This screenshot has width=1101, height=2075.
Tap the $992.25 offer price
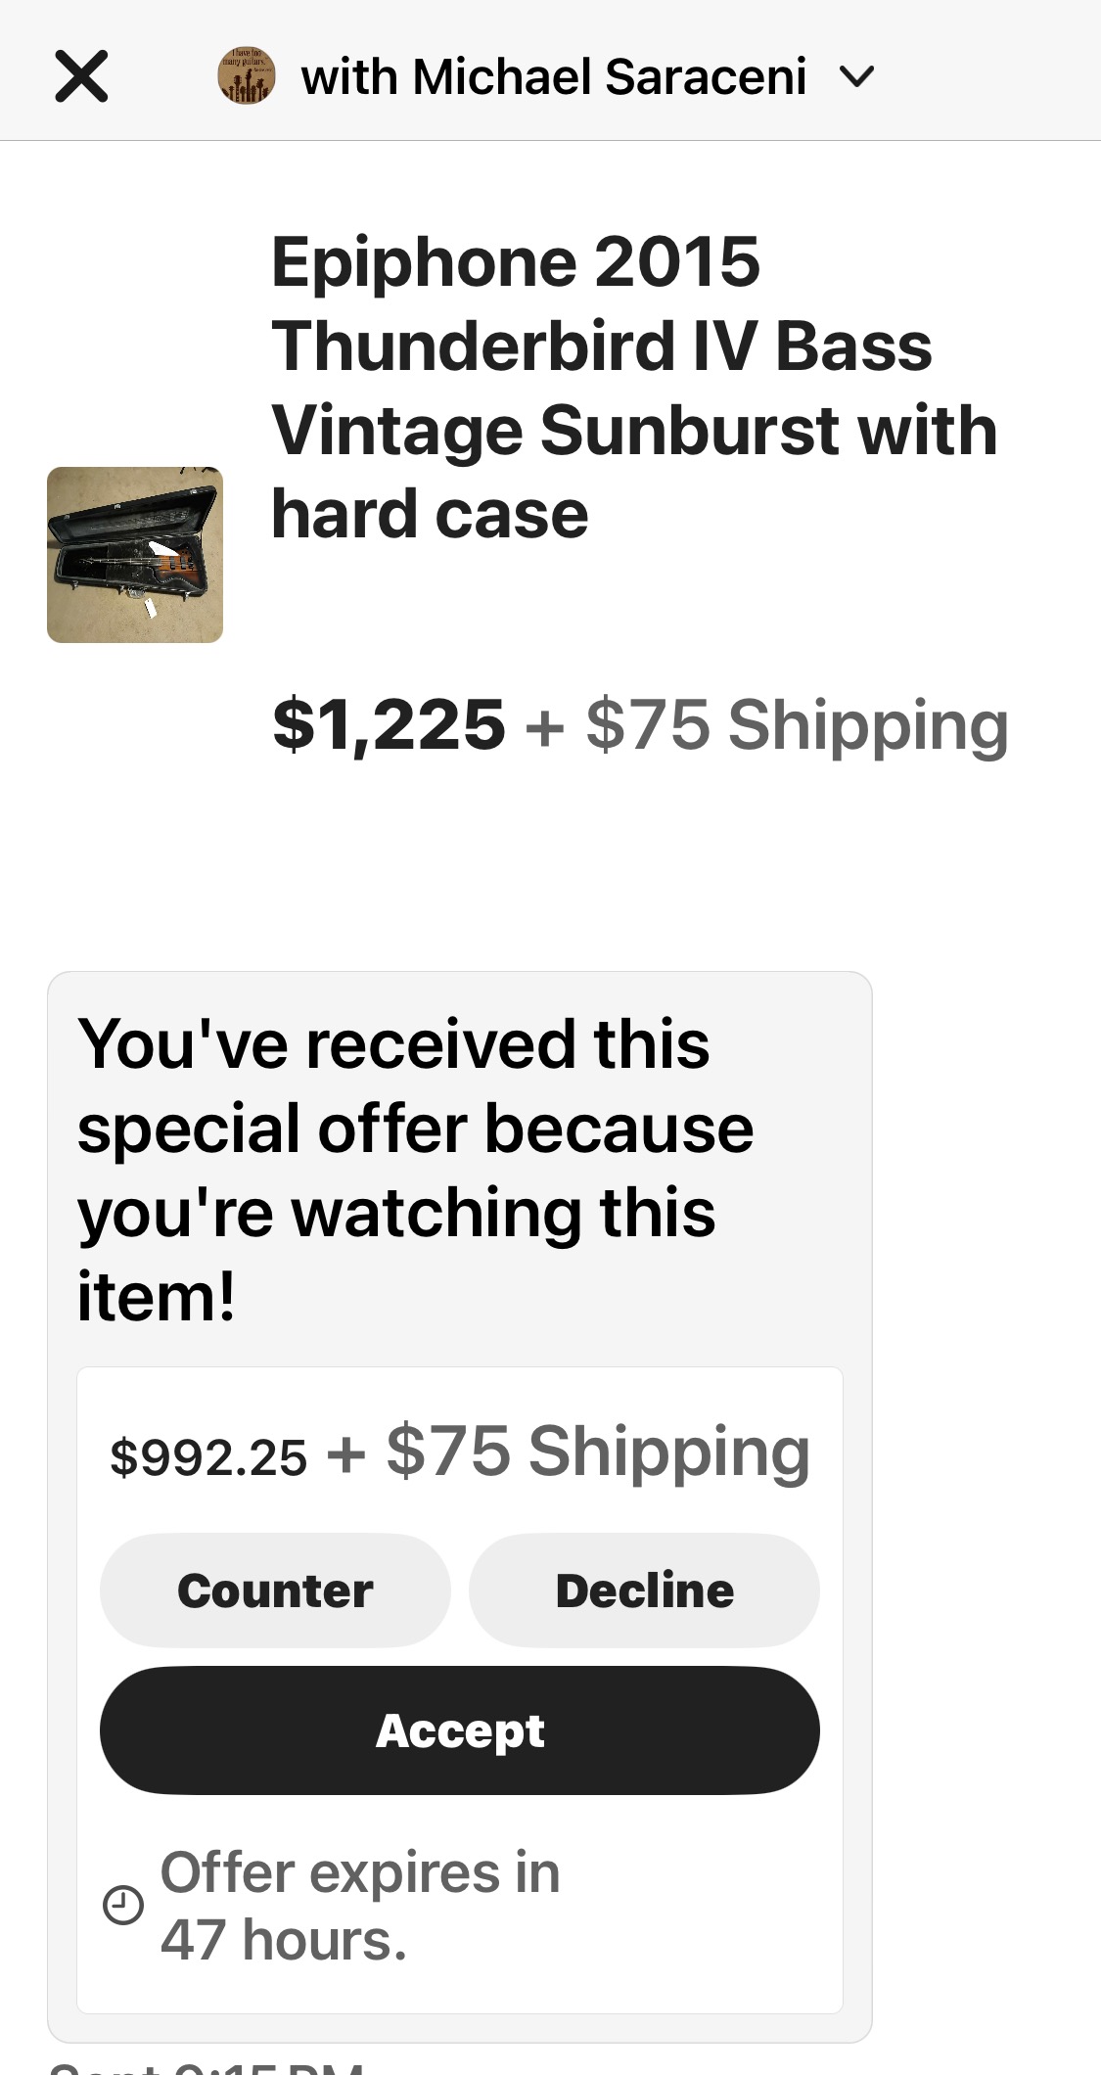tap(208, 1456)
